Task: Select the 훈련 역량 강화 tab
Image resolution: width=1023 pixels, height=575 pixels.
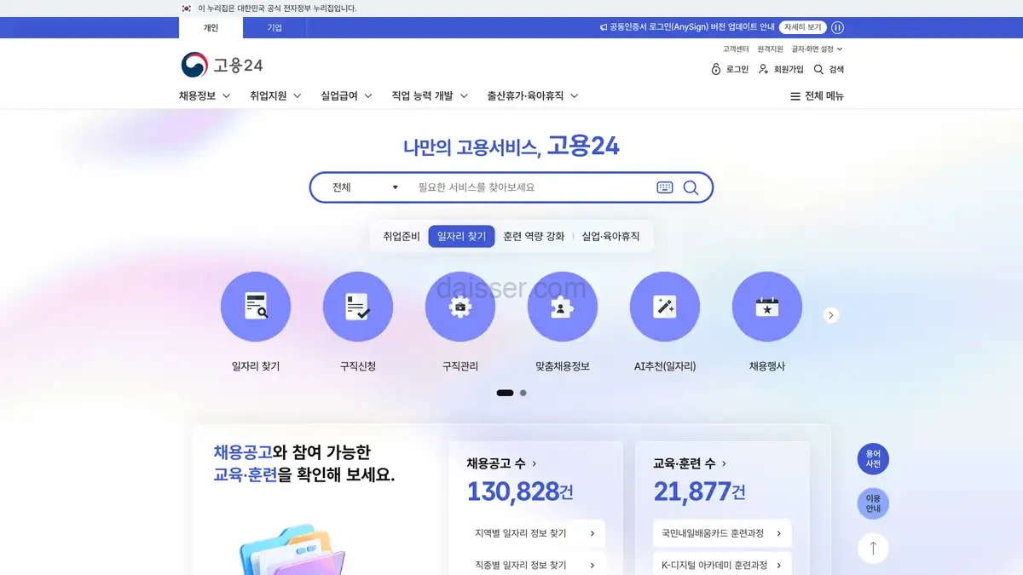Action: (534, 236)
